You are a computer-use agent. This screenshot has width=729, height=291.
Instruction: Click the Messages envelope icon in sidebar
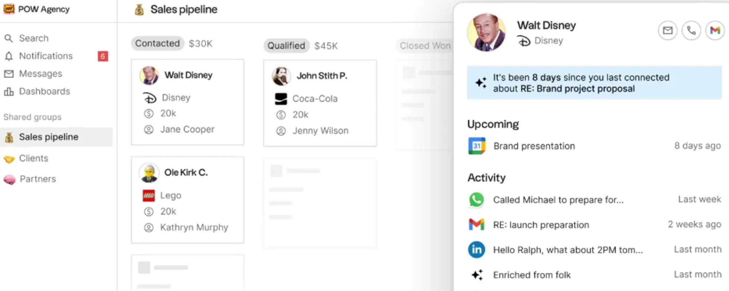coord(9,74)
